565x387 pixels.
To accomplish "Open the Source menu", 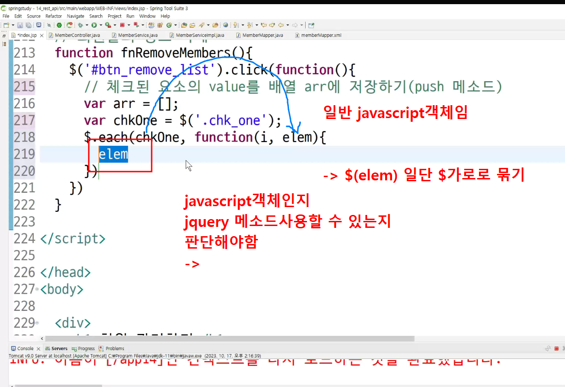I will [x=34, y=16].
